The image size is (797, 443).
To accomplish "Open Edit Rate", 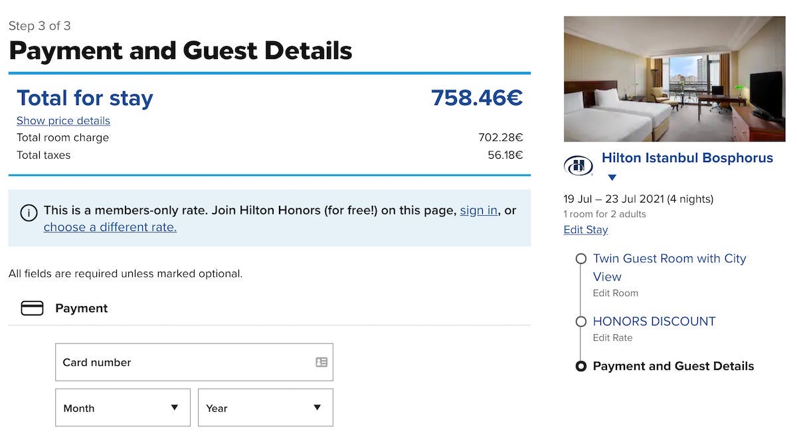I will (612, 337).
